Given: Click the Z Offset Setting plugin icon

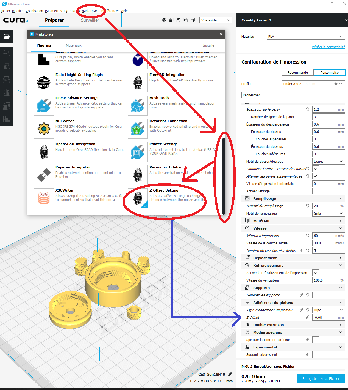Looking at the screenshot, I should point(138,198).
